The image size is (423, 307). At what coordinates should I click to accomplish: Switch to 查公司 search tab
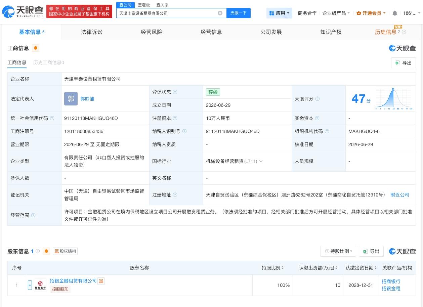[126, 5]
